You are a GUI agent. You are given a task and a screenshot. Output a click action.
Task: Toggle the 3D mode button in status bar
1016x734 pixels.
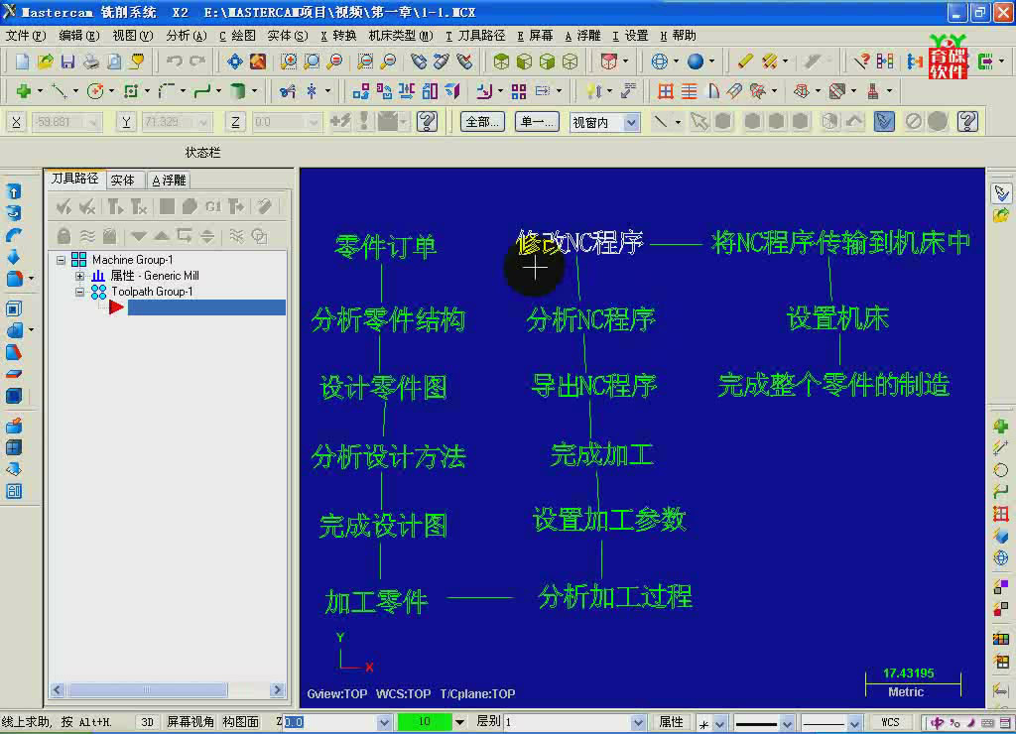pos(147,722)
